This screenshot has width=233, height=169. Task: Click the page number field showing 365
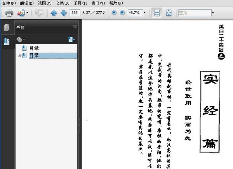tap(75, 13)
